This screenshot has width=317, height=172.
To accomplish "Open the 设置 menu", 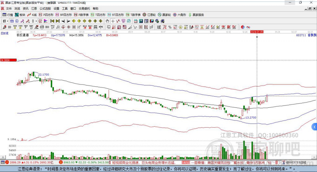I will (56, 8).
